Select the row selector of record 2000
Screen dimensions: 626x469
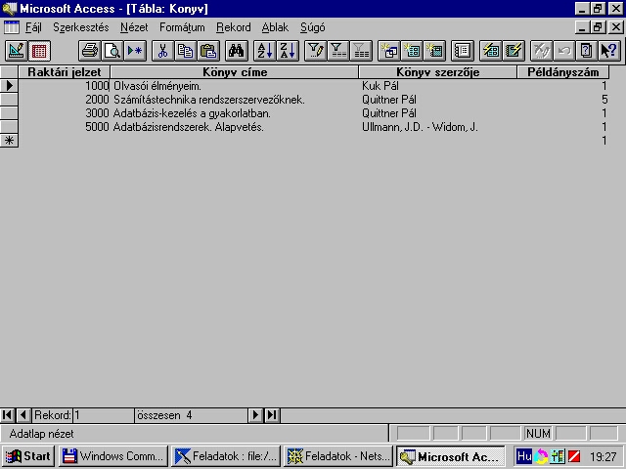[x=9, y=100]
